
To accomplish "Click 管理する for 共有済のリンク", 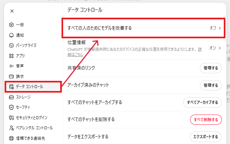I will (211, 68).
